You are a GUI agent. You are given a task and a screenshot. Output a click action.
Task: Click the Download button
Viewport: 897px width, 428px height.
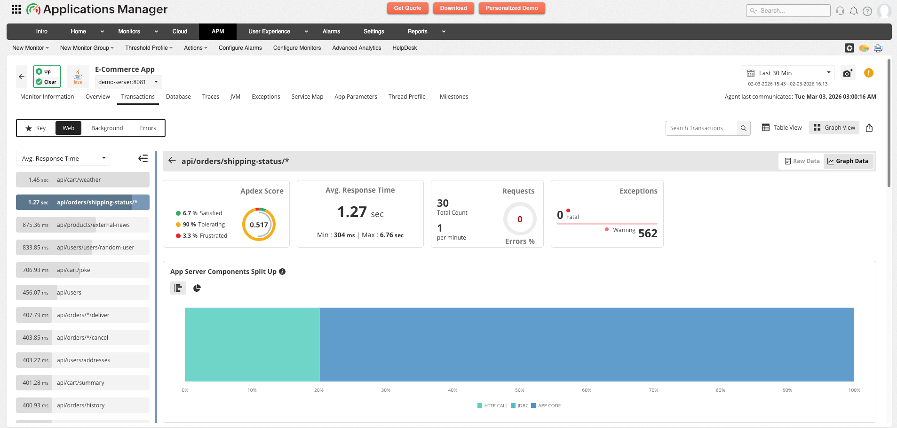pos(453,8)
